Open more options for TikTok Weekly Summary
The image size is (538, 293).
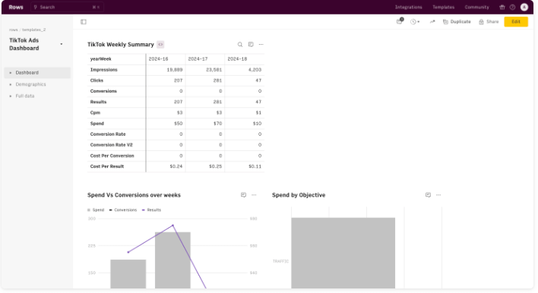(x=261, y=45)
